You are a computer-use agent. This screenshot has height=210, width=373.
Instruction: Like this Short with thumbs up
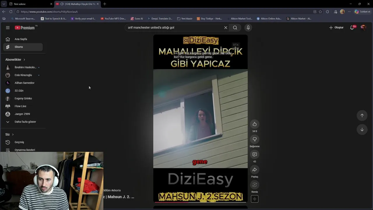tap(254, 124)
